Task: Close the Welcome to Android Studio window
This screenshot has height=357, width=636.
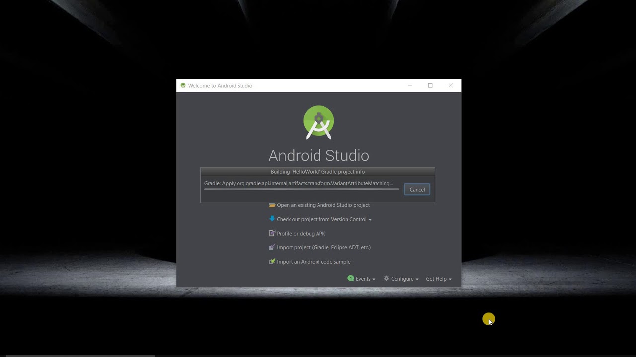Action: 451,85
